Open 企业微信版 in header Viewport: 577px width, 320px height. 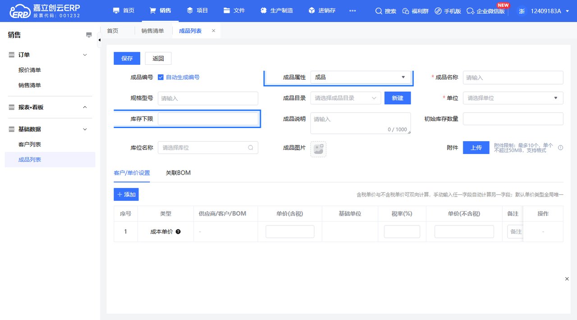tap(485, 11)
